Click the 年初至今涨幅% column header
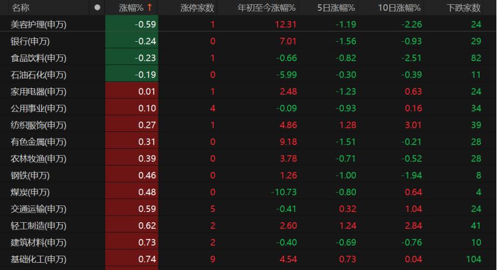This screenshot has height=270, width=497. coord(266,8)
